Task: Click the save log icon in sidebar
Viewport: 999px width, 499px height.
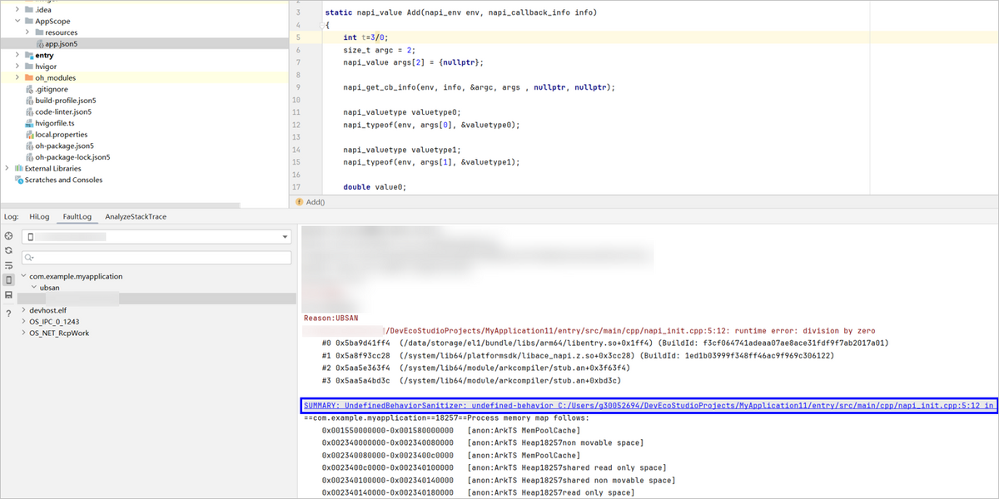Action: [x=8, y=295]
